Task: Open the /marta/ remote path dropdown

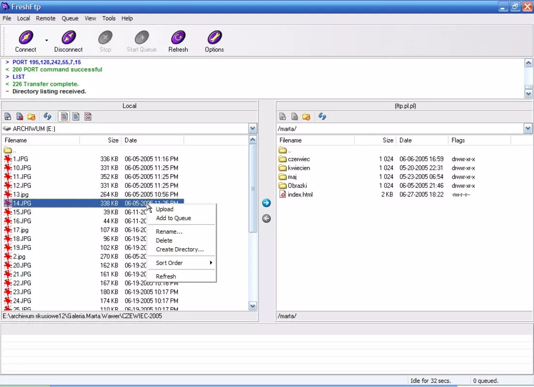Action: [x=528, y=129]
